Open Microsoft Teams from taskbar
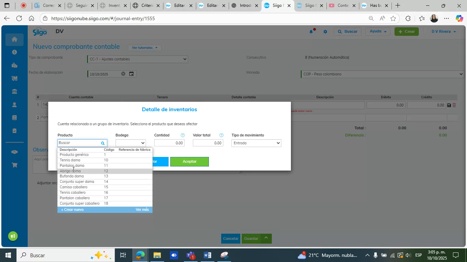Viewport: 467px width, 262px height. (x=191, y=255)
